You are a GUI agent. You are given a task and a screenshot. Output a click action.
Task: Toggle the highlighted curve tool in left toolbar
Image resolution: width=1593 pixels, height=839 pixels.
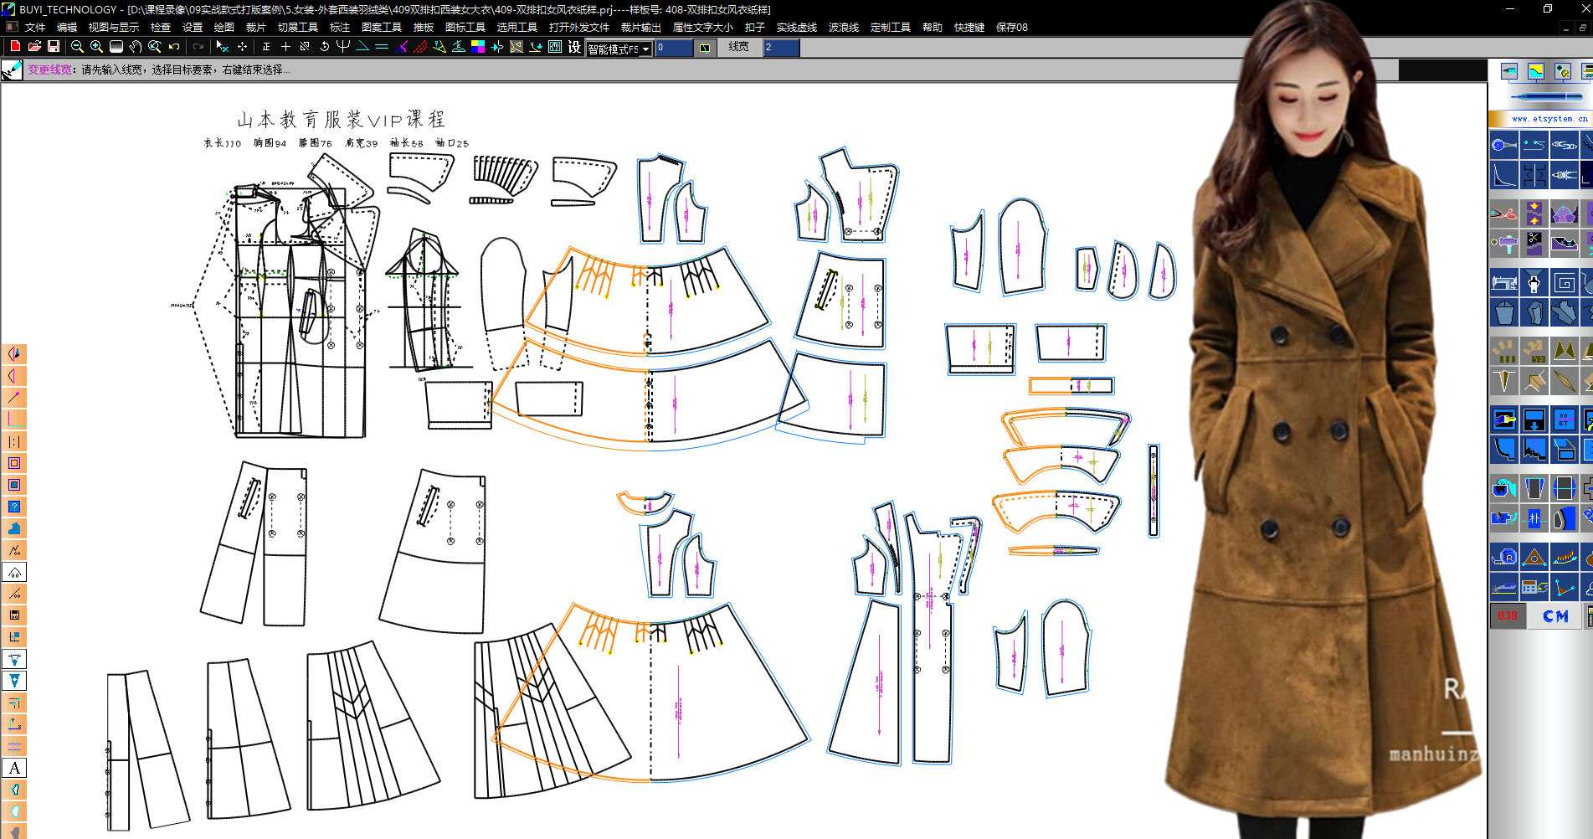pyautogui.click(x=14, y=572)
